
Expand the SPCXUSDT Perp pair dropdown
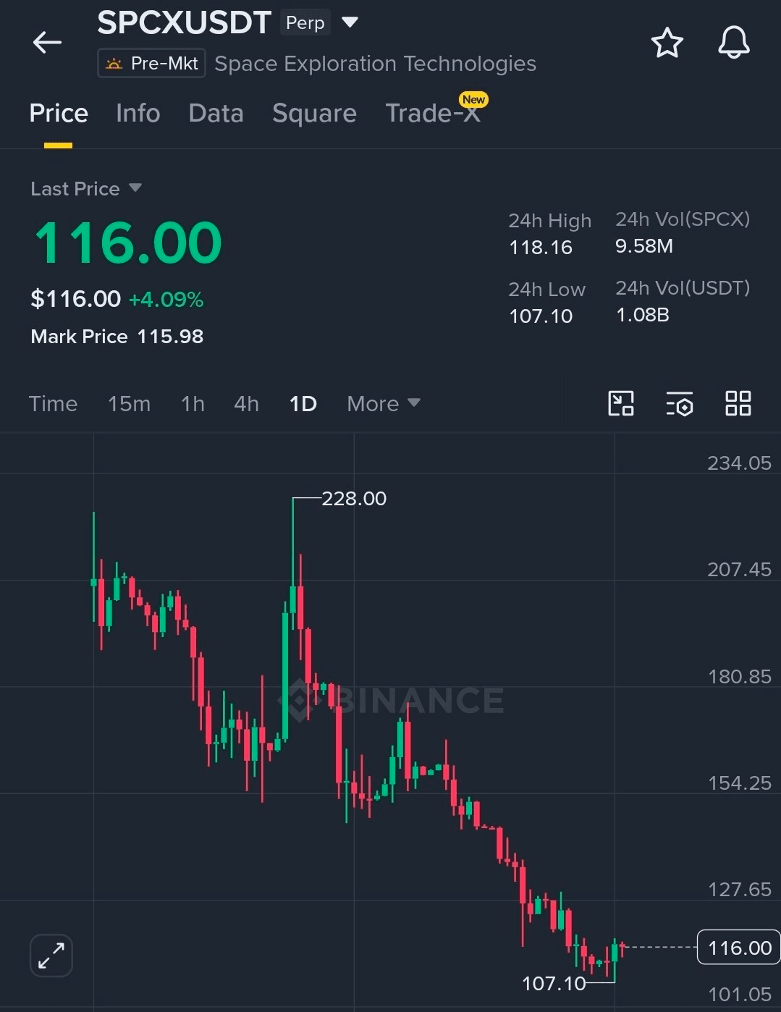pyautogui.click(x=350, y=22)
